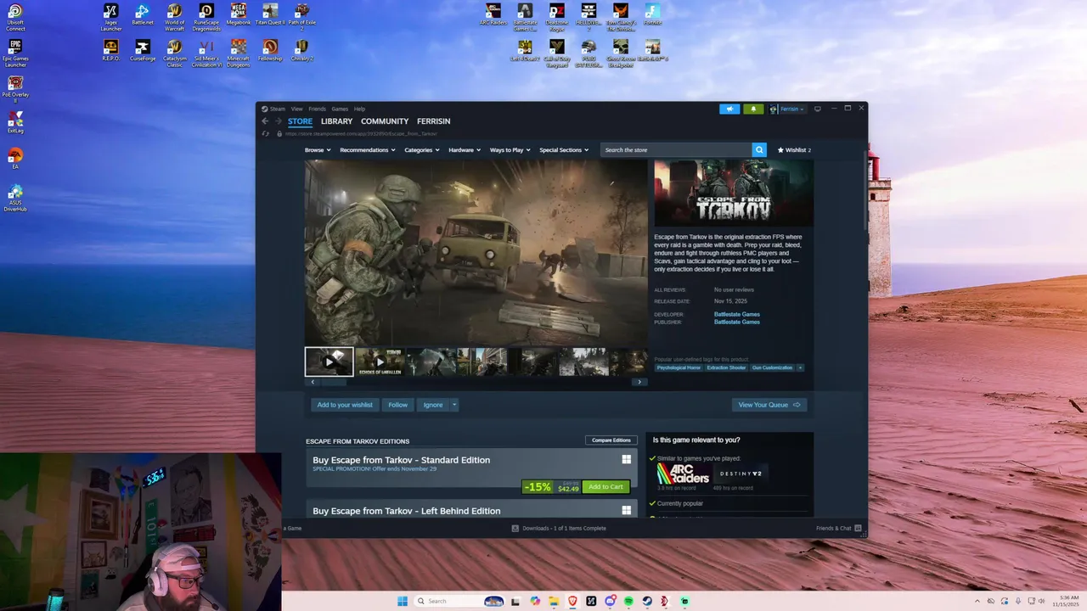This screenshot has height=611, width=1087.
Task: Click Add to Cart for Standard Edition
Action: tap(605, 487)
